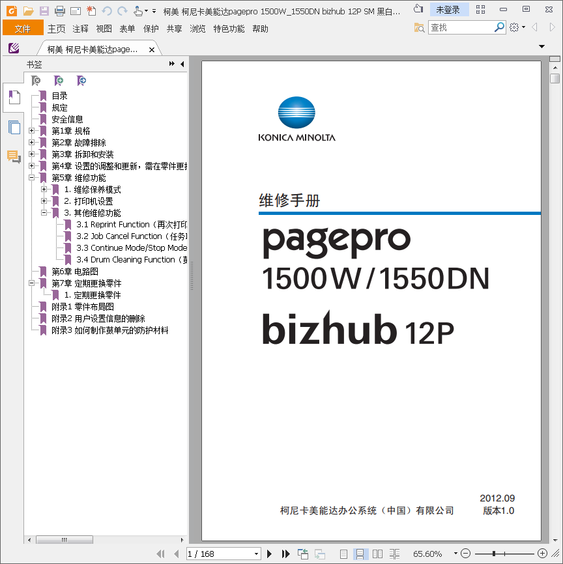Click the bookmarks panel expand double arrow

click(172, 64)
